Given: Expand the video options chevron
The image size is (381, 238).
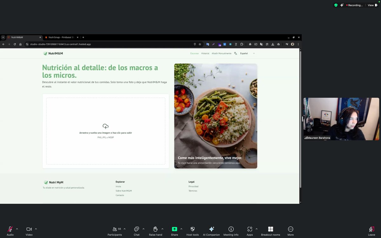Looking at the screenshot, I should [x=36, y=229].
